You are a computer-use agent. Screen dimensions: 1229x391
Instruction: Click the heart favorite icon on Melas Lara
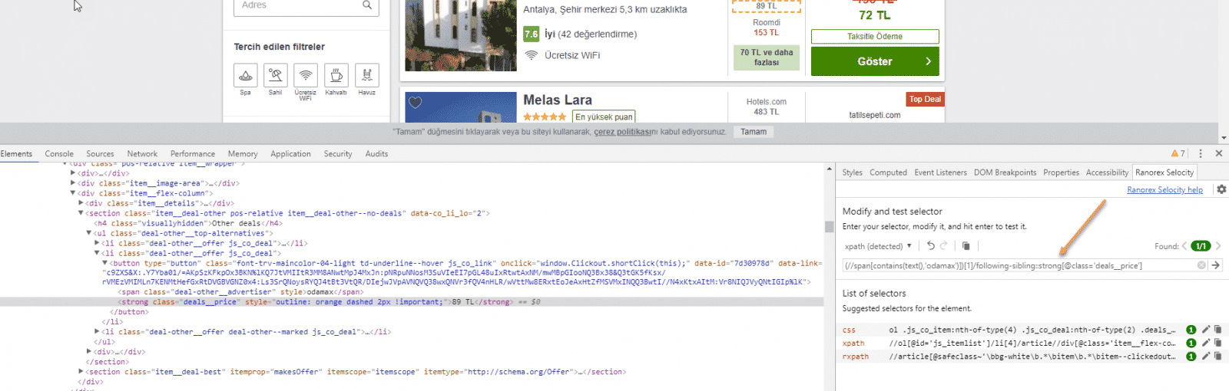coord(416,103)
